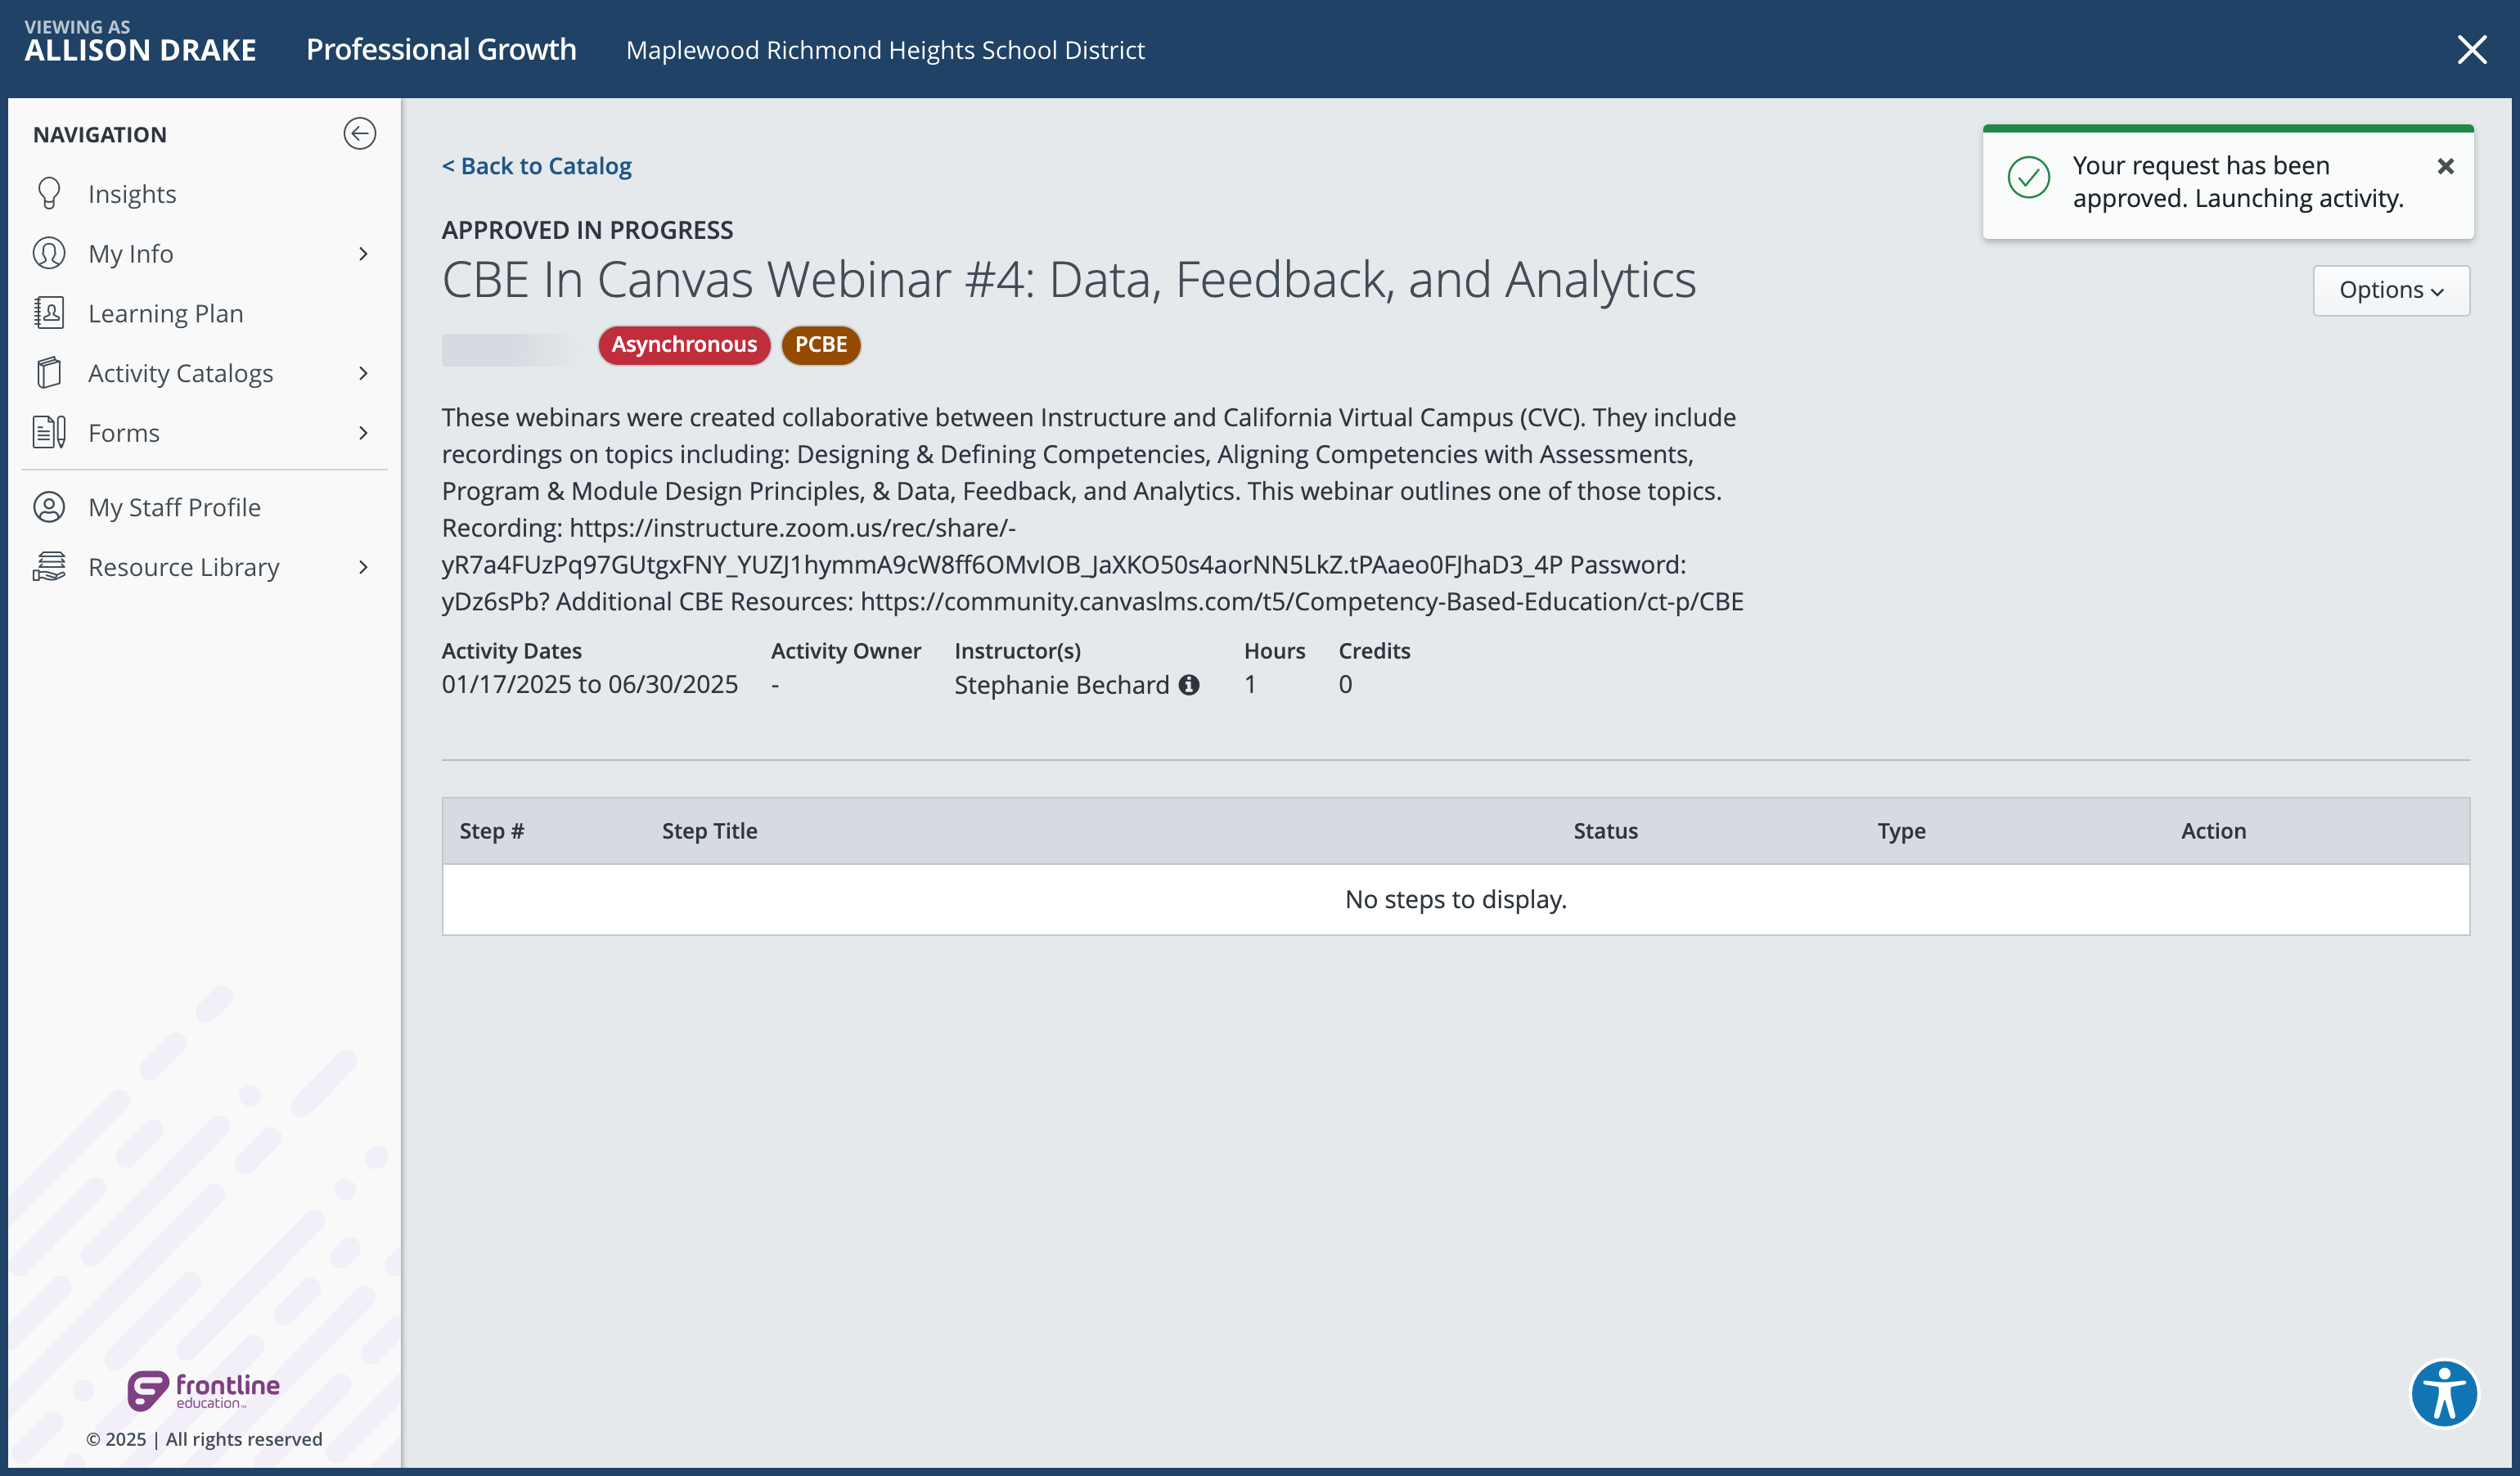Click the Step # column header
2520x1476 pixels.
[491, 831]
